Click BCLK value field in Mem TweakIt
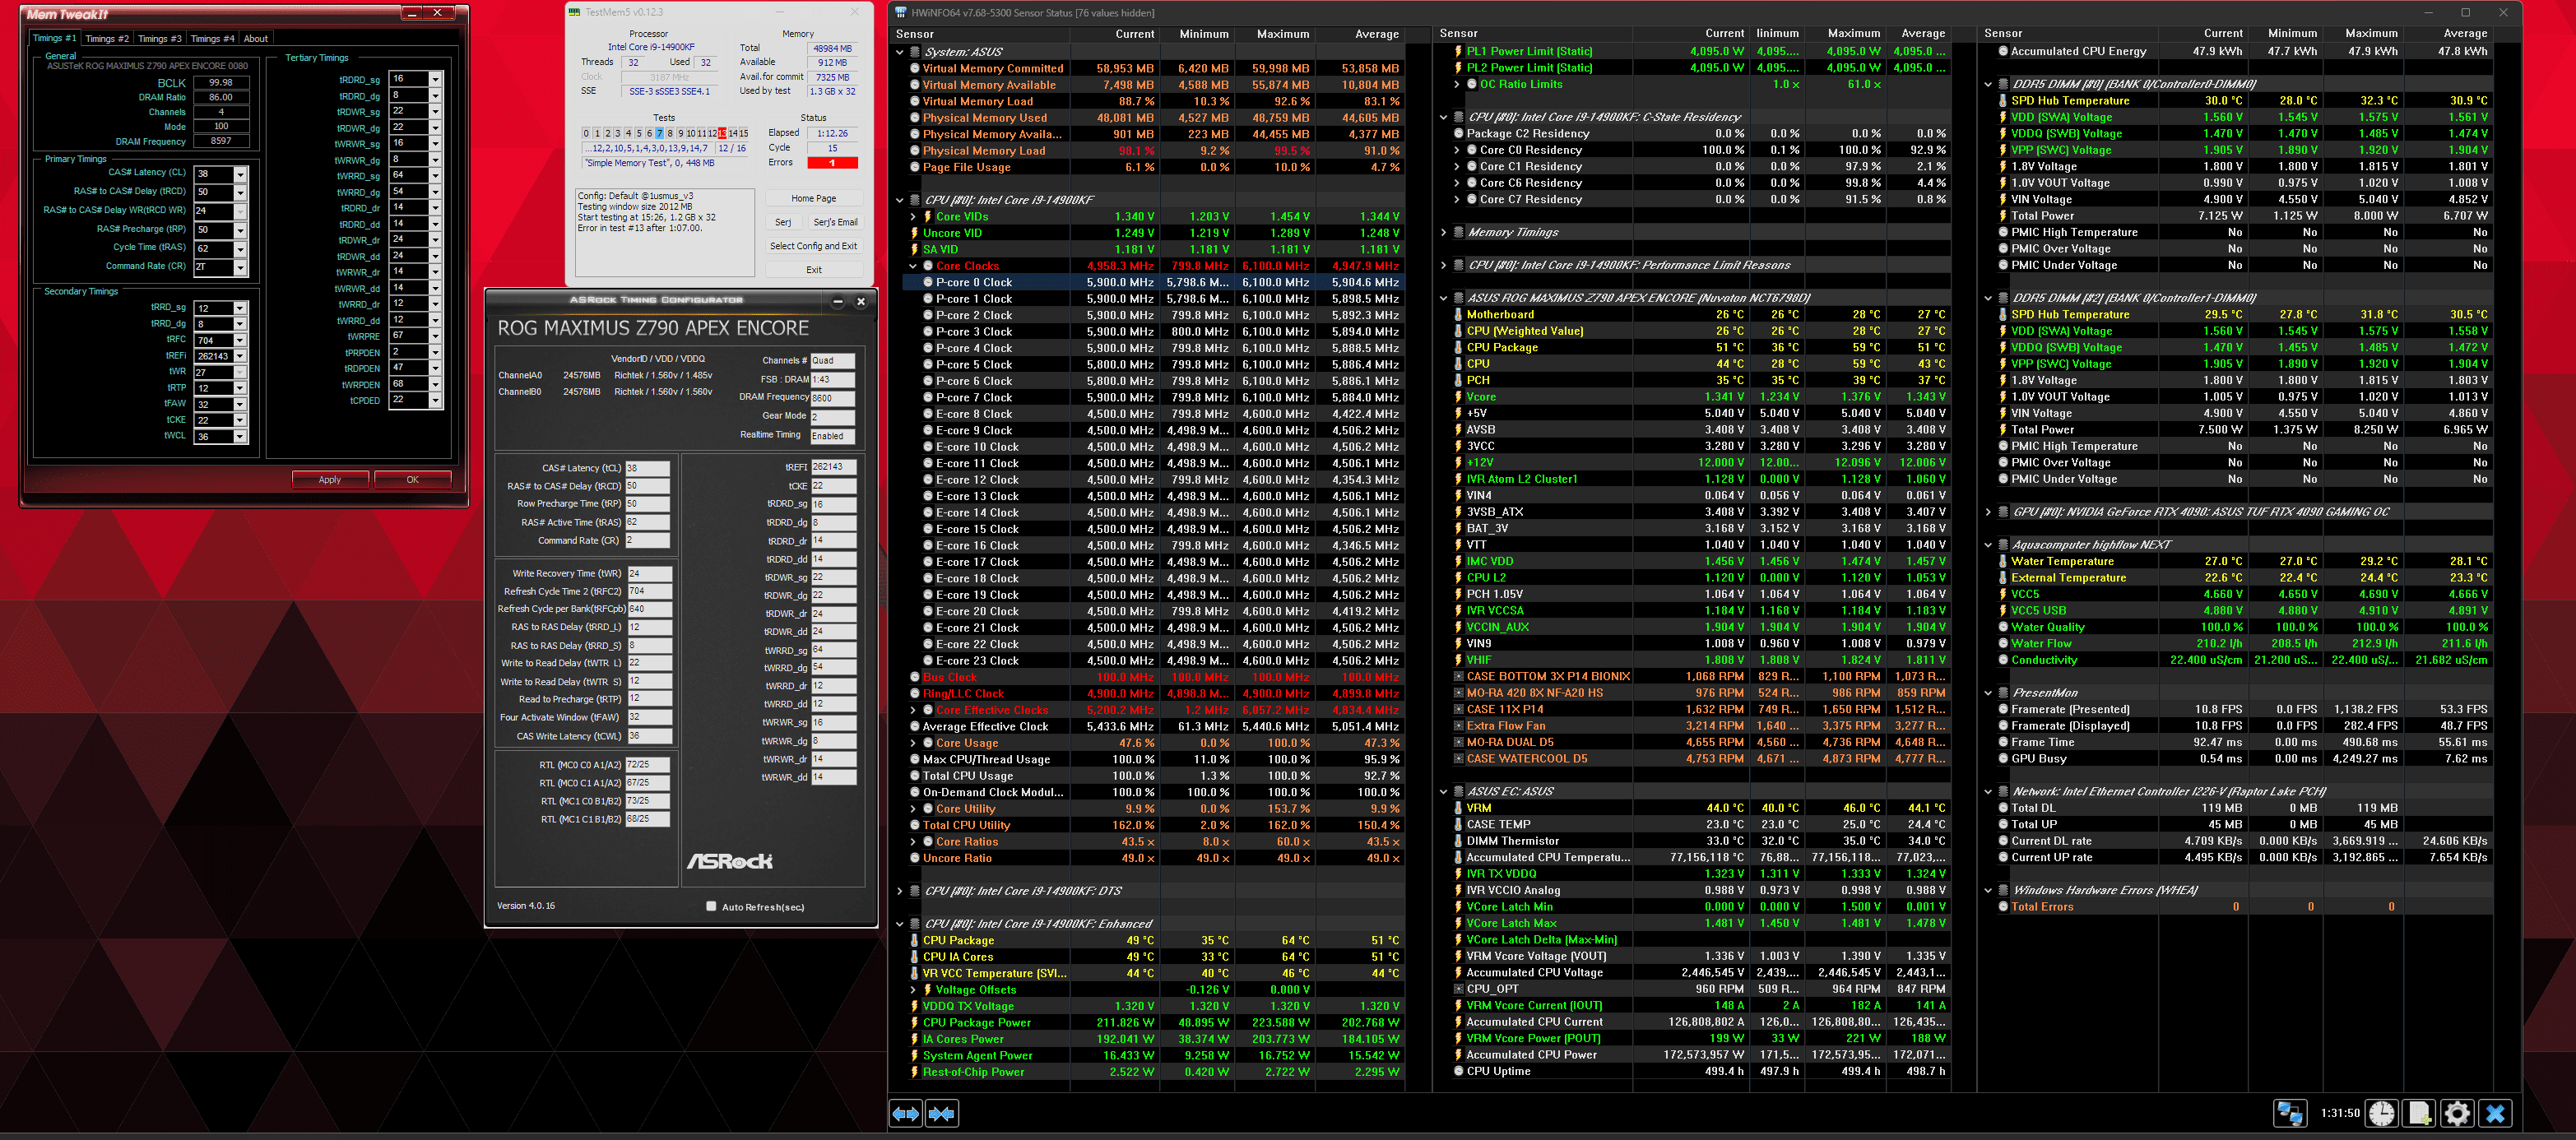The width and height of the screenshot is (2576, 1140). 221,82
